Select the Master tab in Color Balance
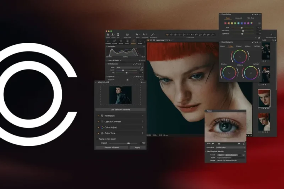 [x=223, y=46]
